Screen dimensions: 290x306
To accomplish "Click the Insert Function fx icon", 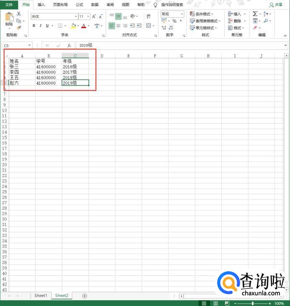I will tap(69, 45).
